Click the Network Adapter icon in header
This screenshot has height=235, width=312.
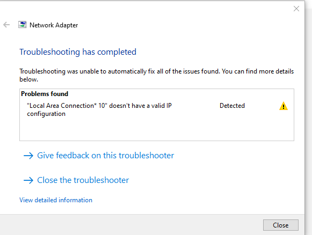(x=23, y=25)
